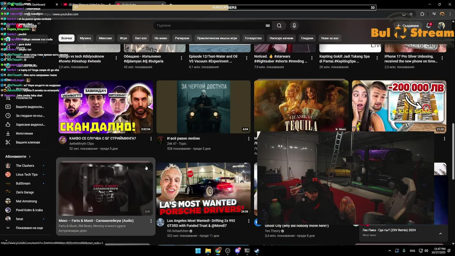This screenshot has width=455, height=256.
Task: Open options for Design vs tech short
Action: coord(116,58)
